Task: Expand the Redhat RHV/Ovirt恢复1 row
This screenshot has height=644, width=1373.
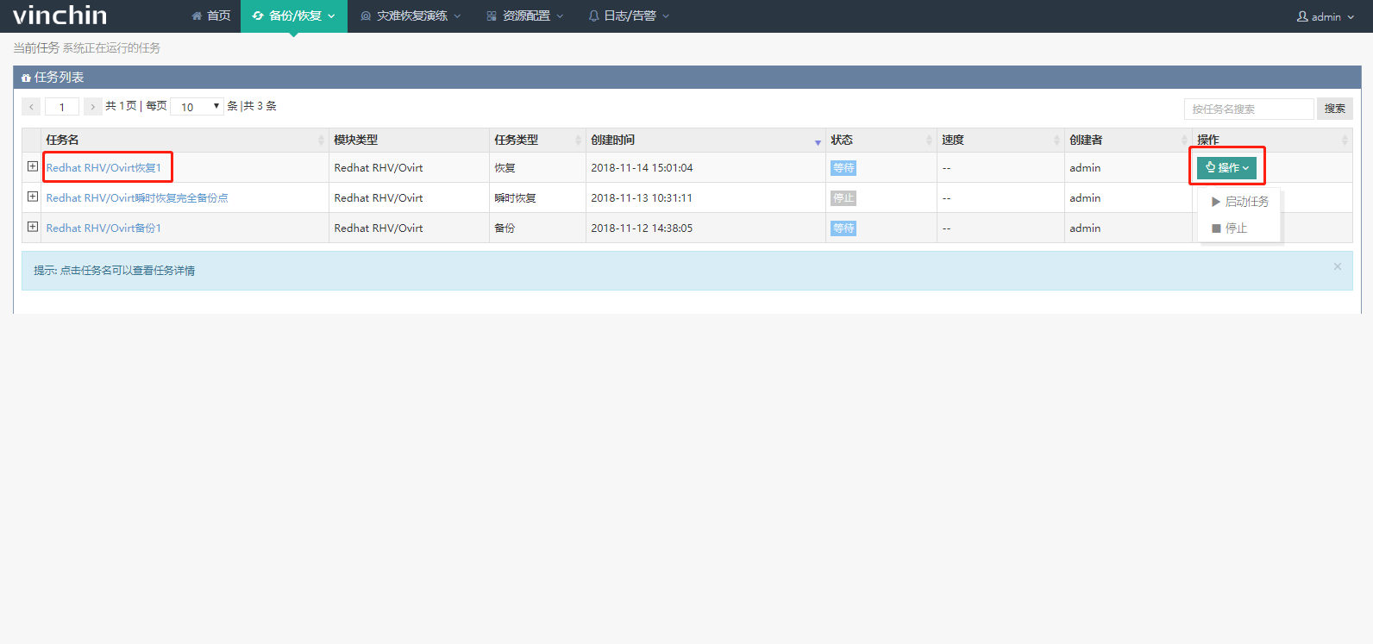Action: pyautogui.click(x=33, y=166)
